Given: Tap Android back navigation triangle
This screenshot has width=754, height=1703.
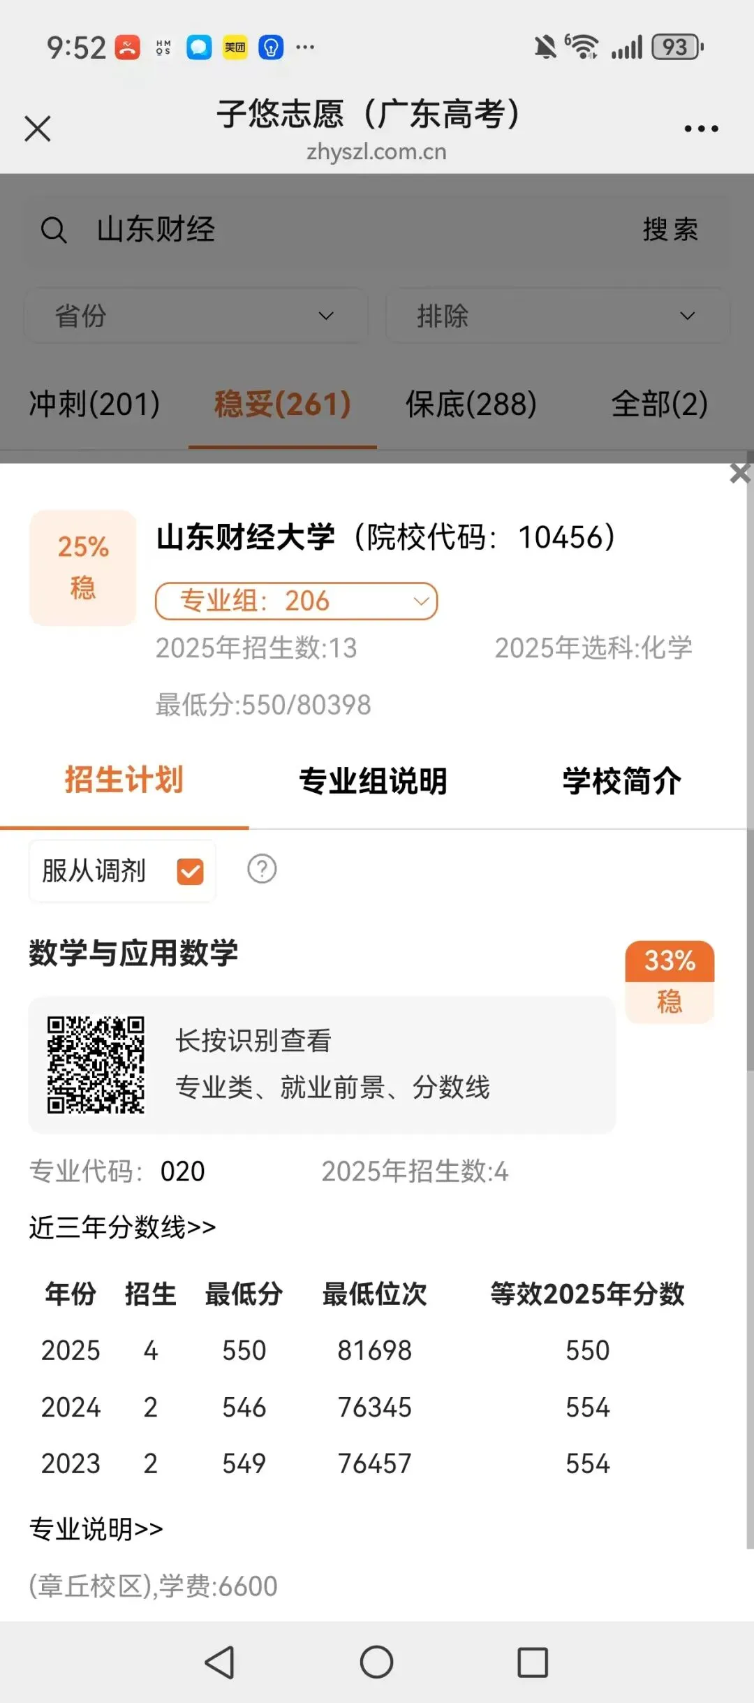Looking at the screenshot, I should 220,1662.
